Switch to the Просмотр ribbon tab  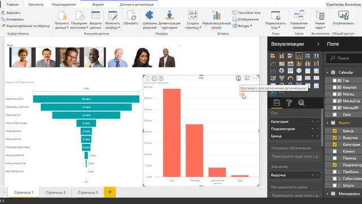tap(36, 5)
